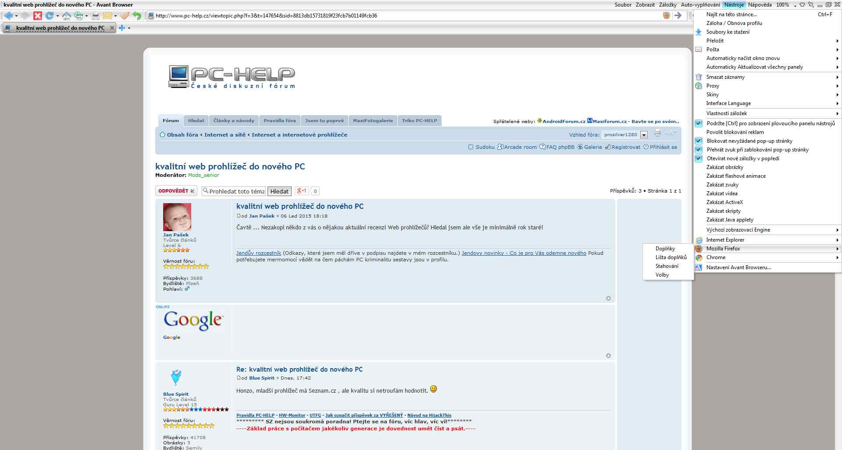Click the blue Refresh page icon
The height and width of the screenshot is (450, 842).
tap(49, 16)
